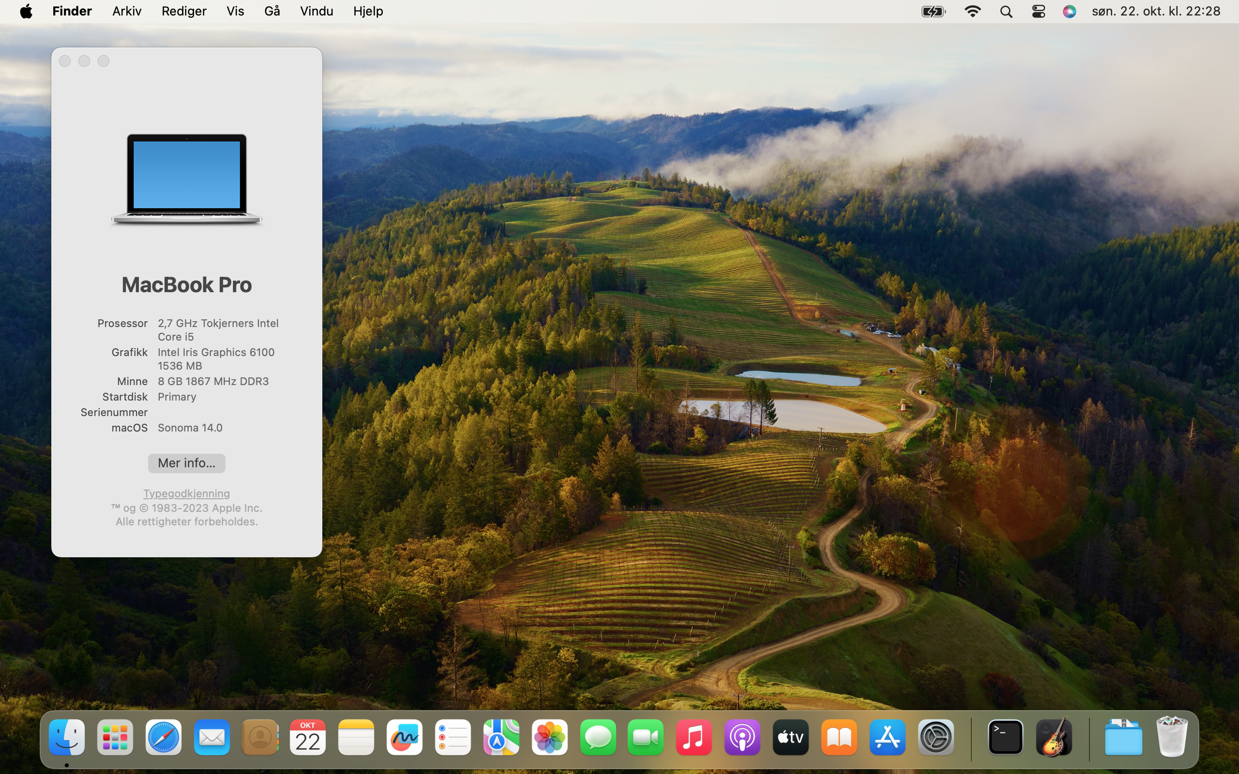Click the MacBook Pro laptop image
The height and width of the screenshot is (774, 1239).
[186, 179]
